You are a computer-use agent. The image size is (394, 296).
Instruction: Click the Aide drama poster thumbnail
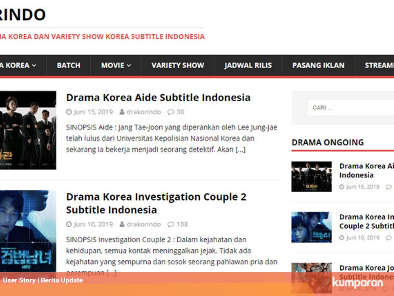click(x=28, y=130)
